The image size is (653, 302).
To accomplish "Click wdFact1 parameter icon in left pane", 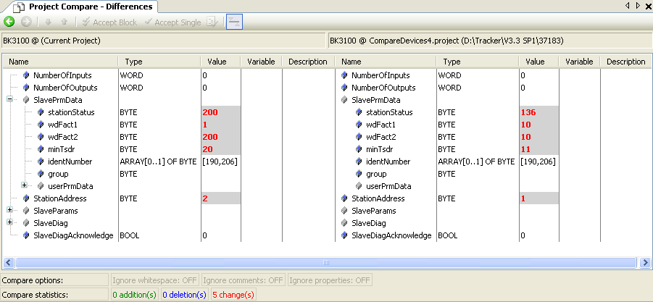I will pyautogui.click(x=41, y=125).
